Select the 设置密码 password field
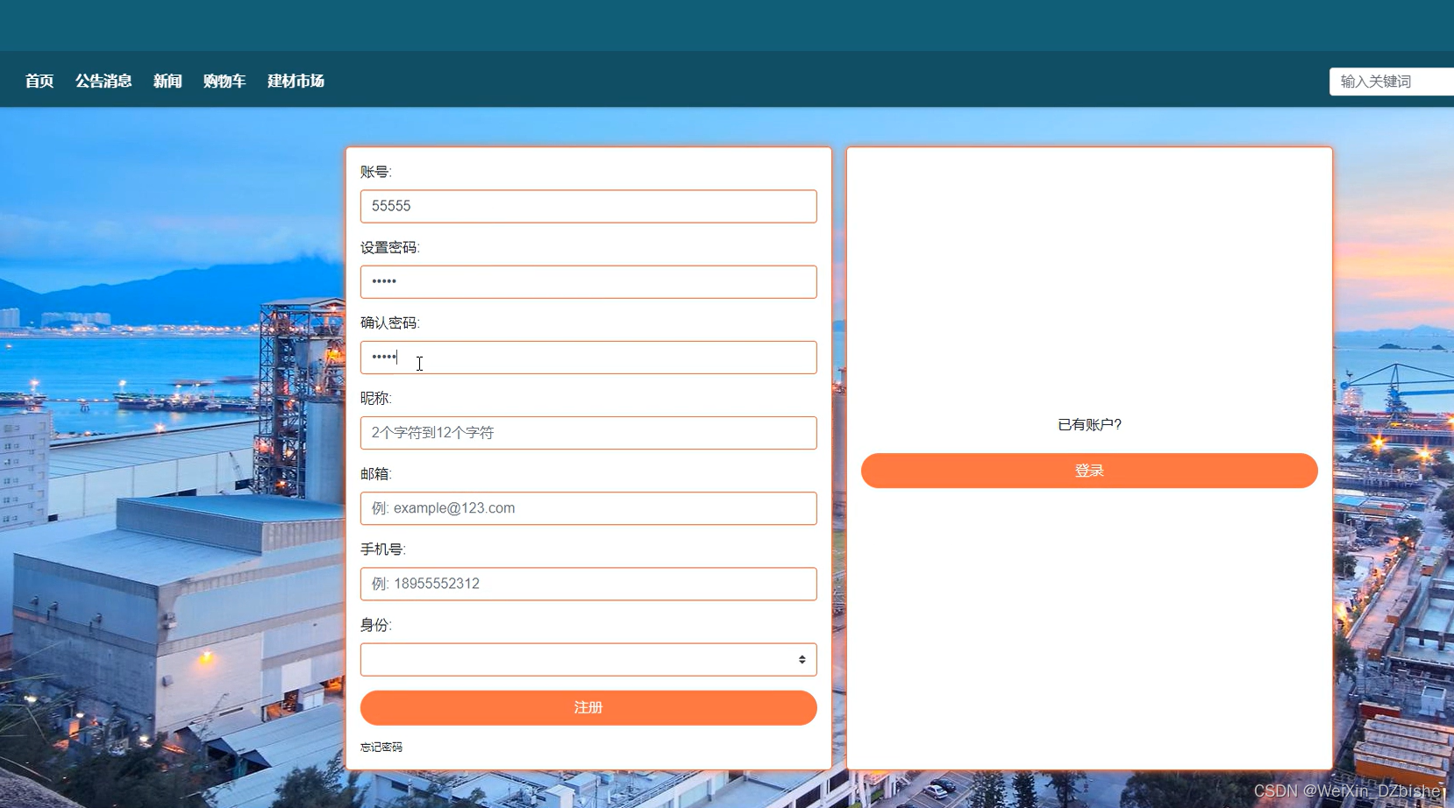The image size is (1454, 808). 588,282
